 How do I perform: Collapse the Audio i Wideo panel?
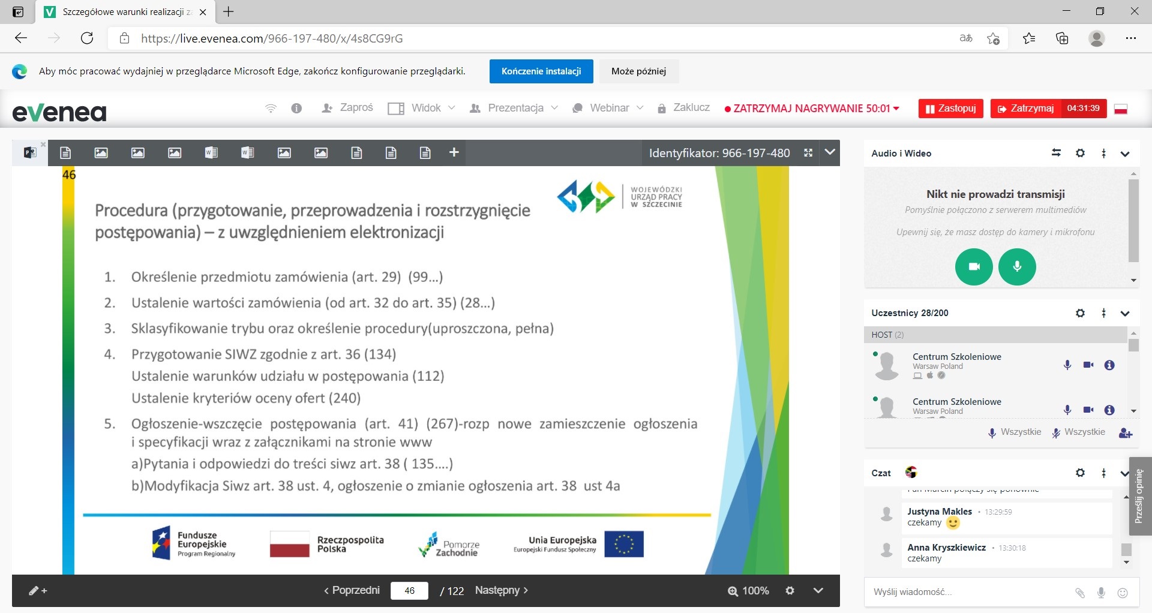point(1125,154)
